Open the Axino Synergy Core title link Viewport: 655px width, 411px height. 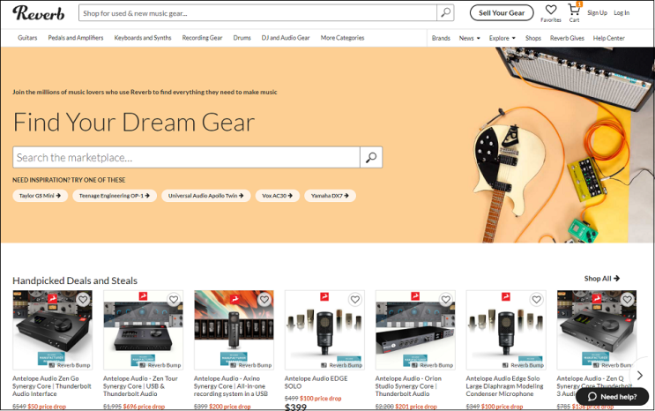pos(231,386)
